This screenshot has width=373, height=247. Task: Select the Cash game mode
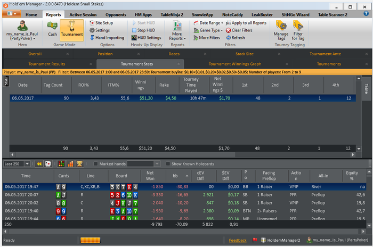(x=52, y=29)
